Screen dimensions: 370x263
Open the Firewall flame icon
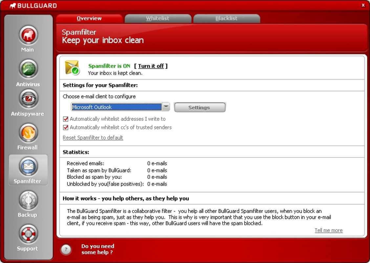[28, 132]
